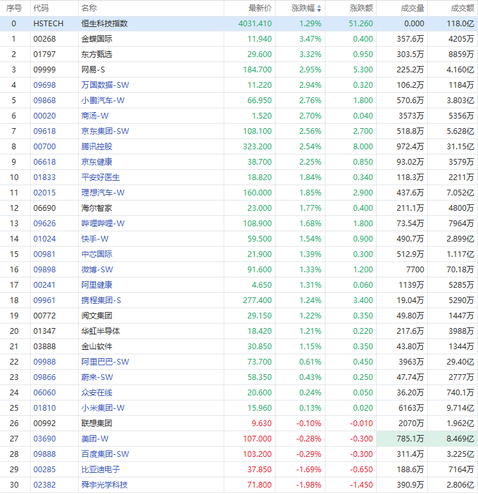Open 美团-W stock link

pos(95,439)
